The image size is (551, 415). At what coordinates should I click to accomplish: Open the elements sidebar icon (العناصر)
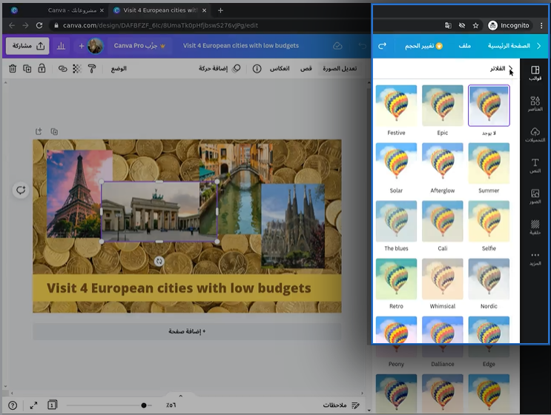pyautogui.click(x=535, y=104)
